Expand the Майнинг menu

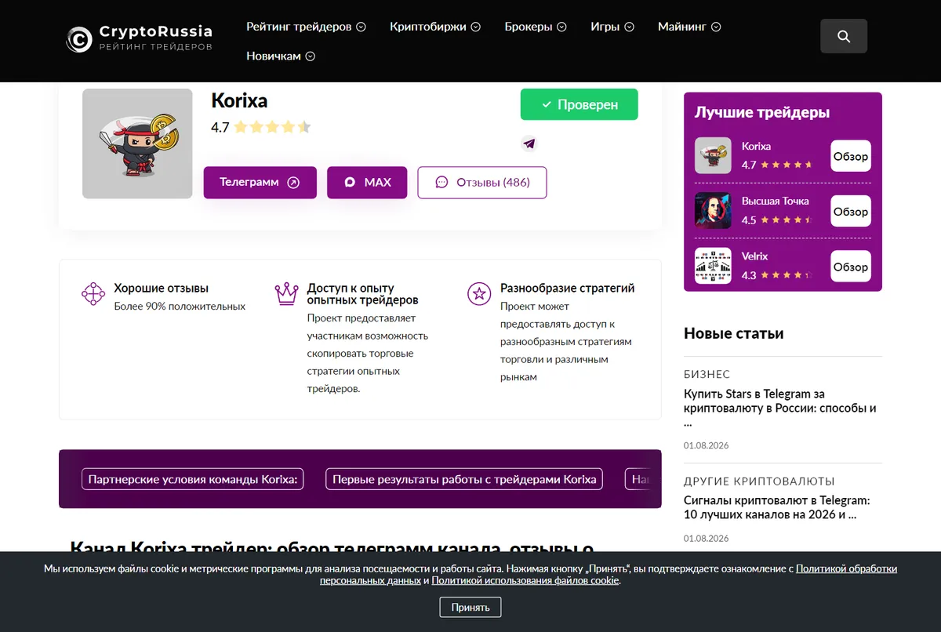pos(689,27)
